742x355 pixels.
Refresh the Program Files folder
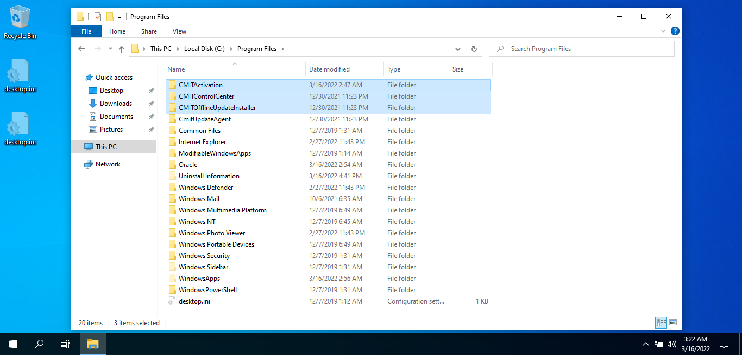pos(474,49)
